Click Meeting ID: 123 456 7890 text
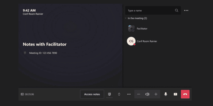The width and height of the screenshot is (213, 106). (x=43, y=53)
